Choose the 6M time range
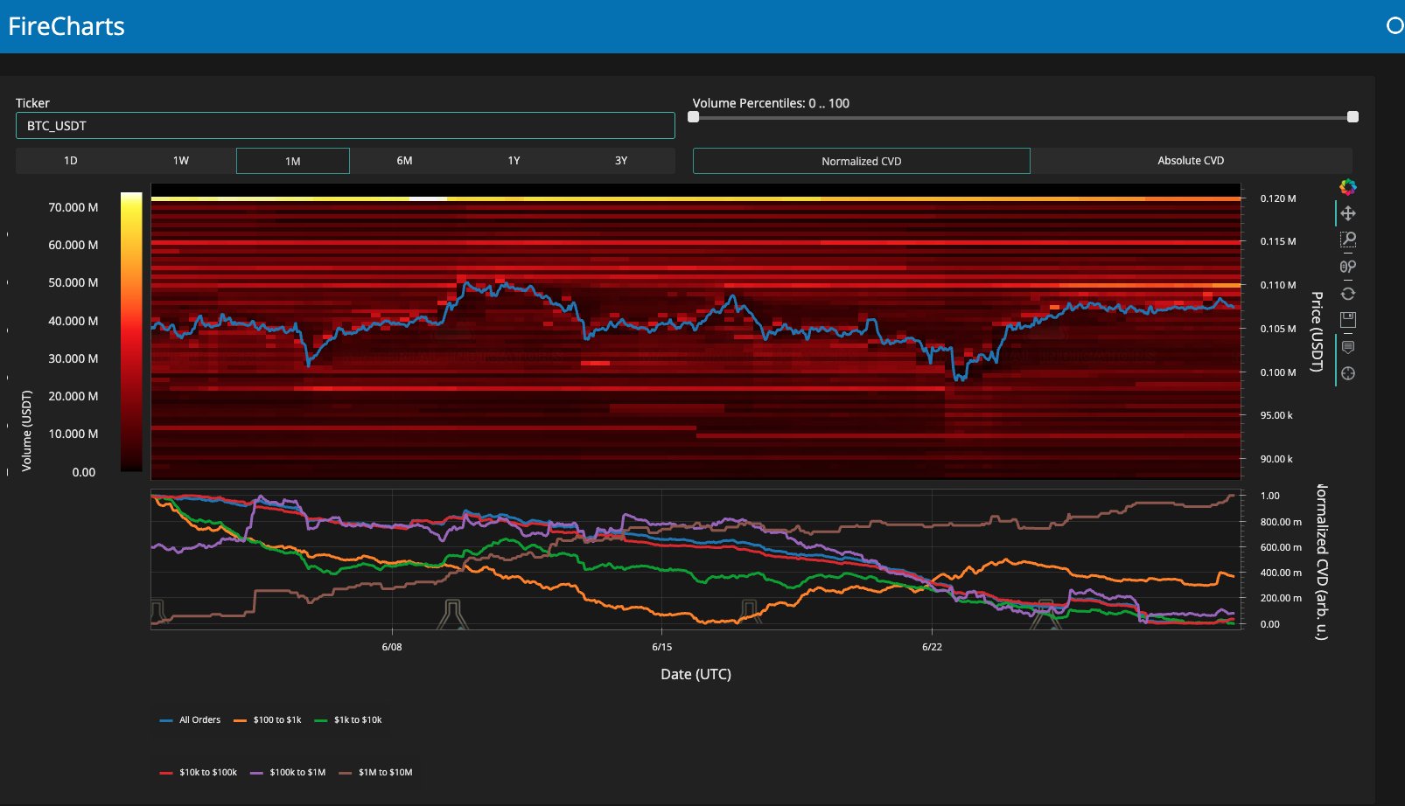The image size is (1405, 806). pos(404,161)
